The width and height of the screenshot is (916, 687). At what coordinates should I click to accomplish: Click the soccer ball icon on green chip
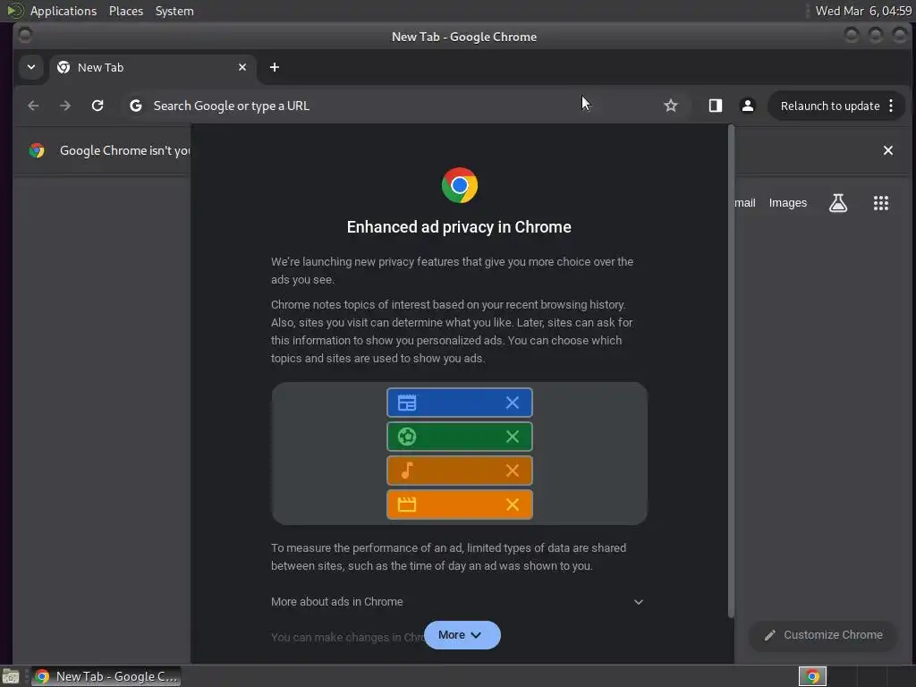coord(407,437)
